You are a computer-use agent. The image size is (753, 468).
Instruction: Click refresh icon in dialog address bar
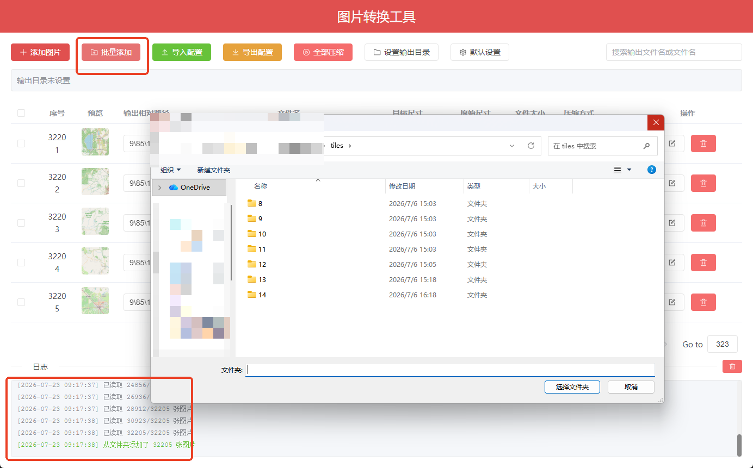[x=531, y=146]
